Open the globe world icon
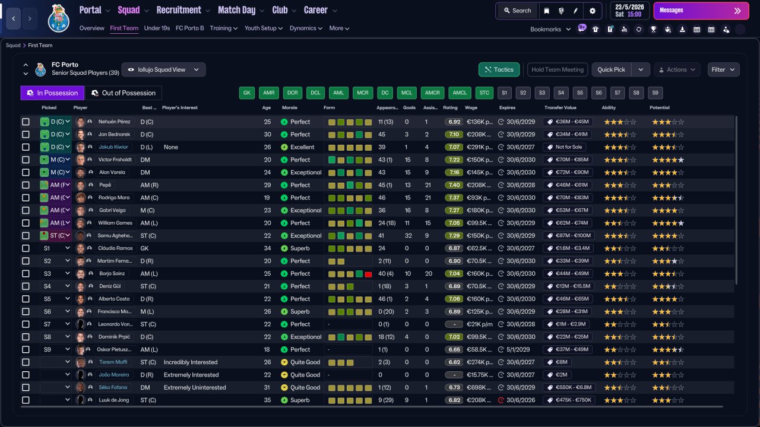Image resolution: width=760 pixels, height=427 pixels. tap(561, 11)
